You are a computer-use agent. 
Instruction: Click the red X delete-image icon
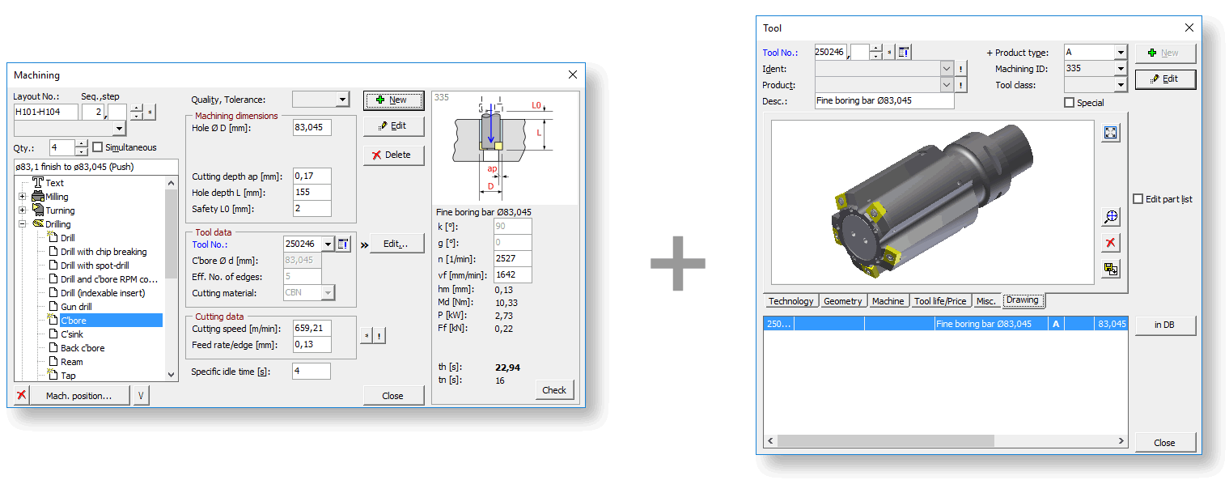point(1111,243)
